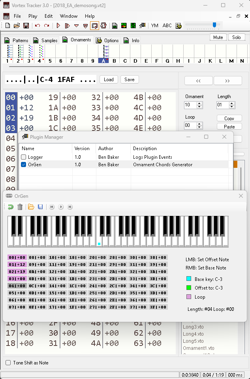Viewport: 250px width, 379px height.
Task: Click the trash icon in OrGen toolbar
Action: pyautogui.click(x=20, y=207)
